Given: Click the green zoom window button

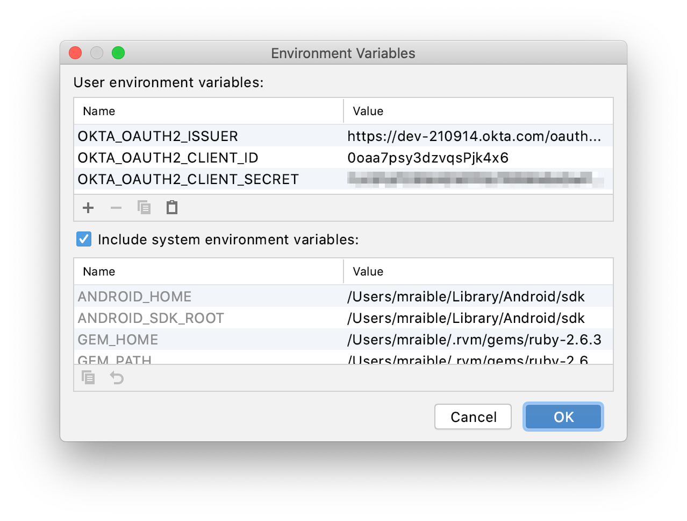Looking at the screenshot, I should pos(118,53).
